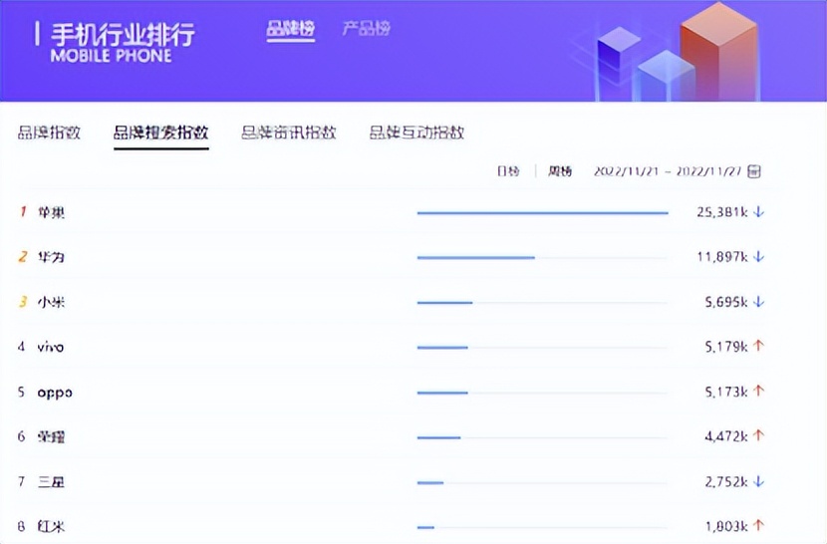Open the calendar date picker icon
Image resolution: width=827 pixels, height=544 pixels.
coord(754,171)
